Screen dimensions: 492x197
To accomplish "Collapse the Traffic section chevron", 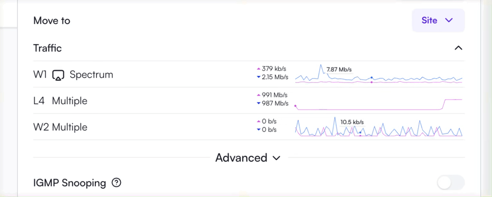I will coord(458,48).
